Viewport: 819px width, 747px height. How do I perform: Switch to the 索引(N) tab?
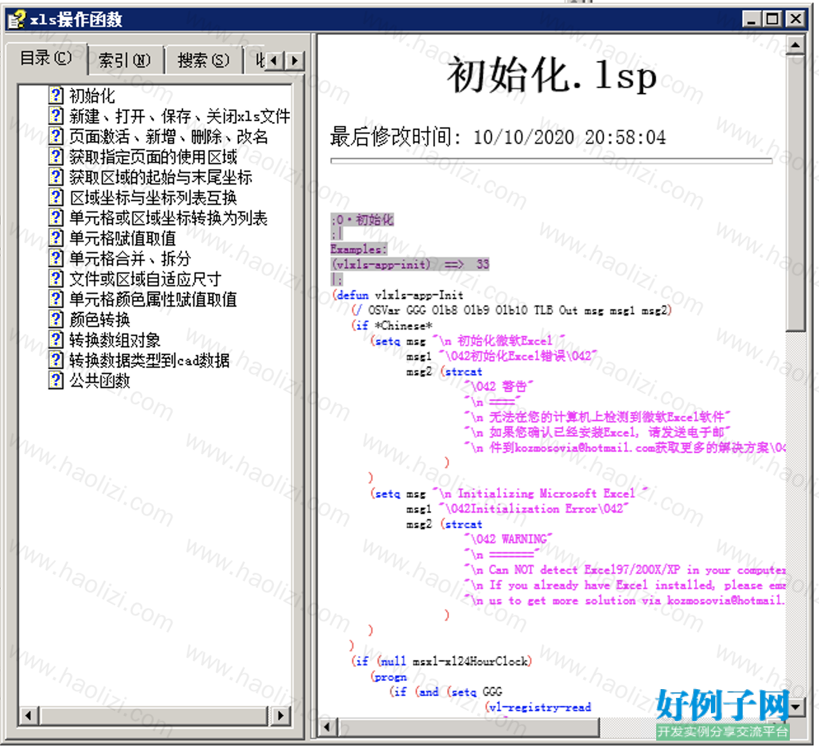coord(125,60)
